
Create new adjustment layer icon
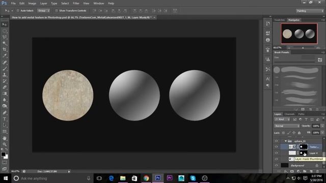pos(298,171)
